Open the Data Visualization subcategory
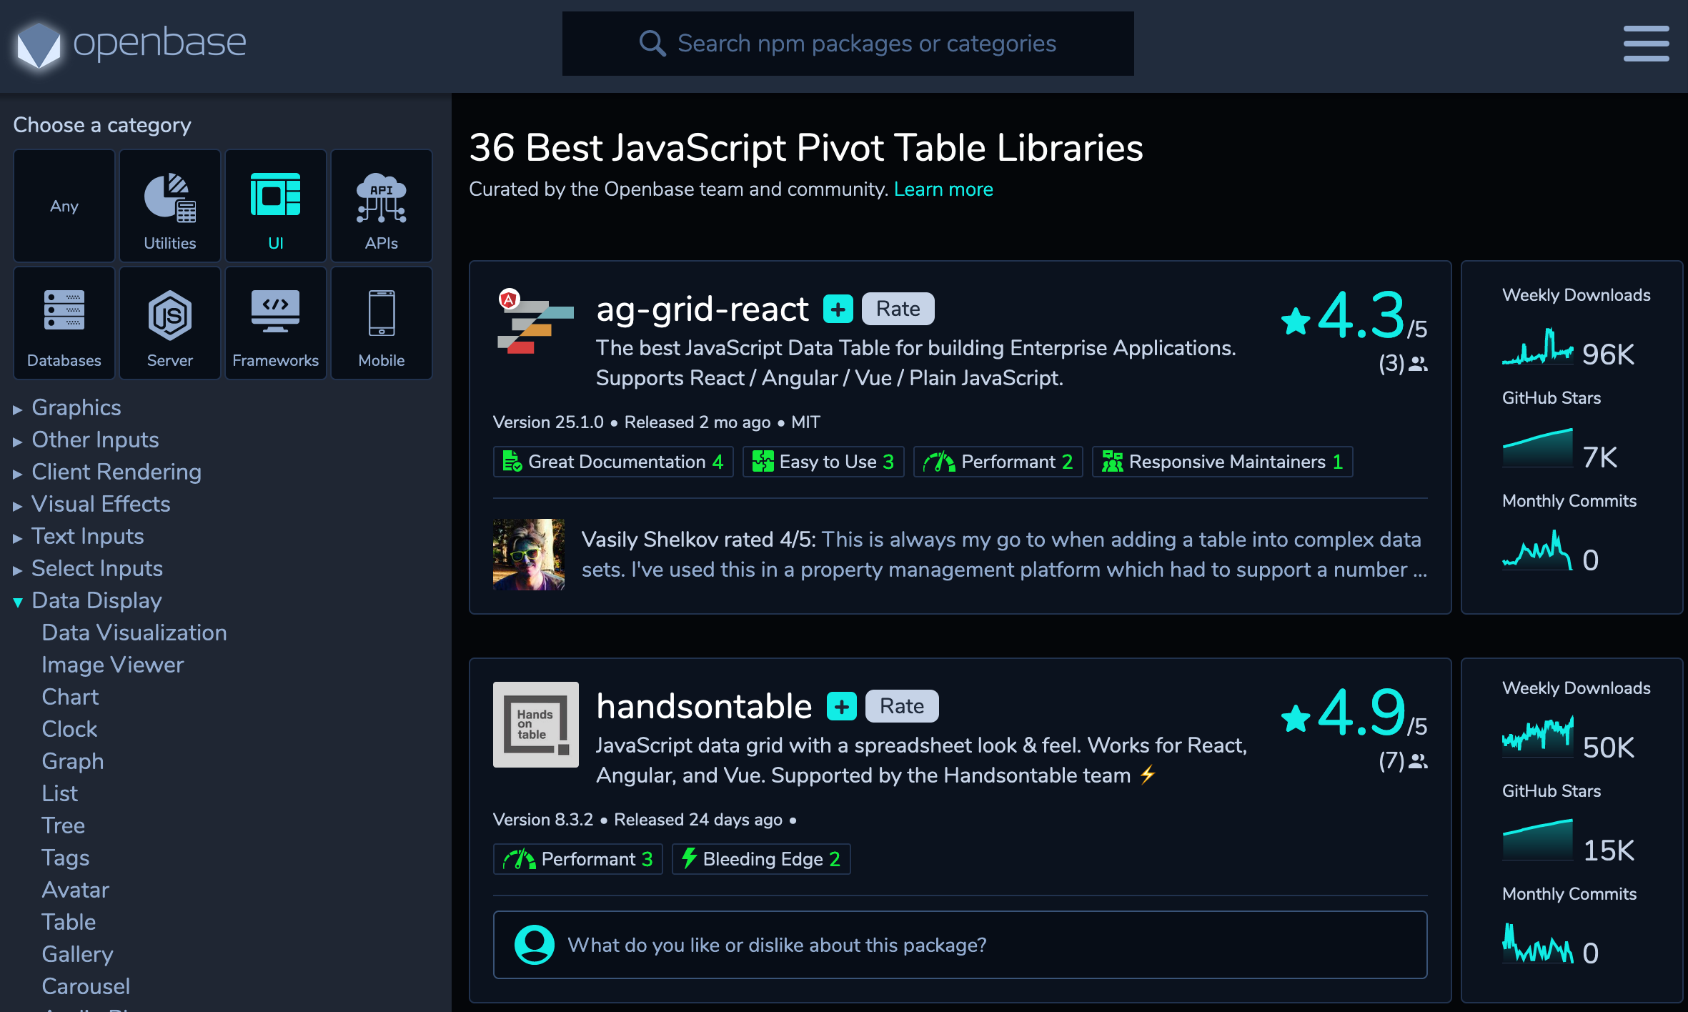This screenshot has width=1688, height=1012. click(x=134, y=632)
